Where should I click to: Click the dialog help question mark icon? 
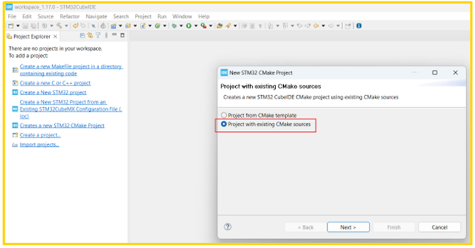pos(227,227)
